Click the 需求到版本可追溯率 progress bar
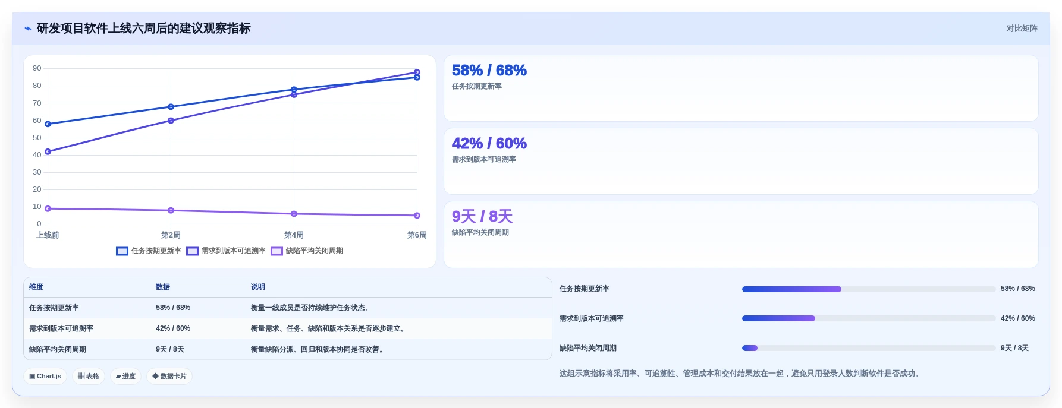The width and height of the screenshot is (1062, 408). pyautogui.click(x=869, y=318)
